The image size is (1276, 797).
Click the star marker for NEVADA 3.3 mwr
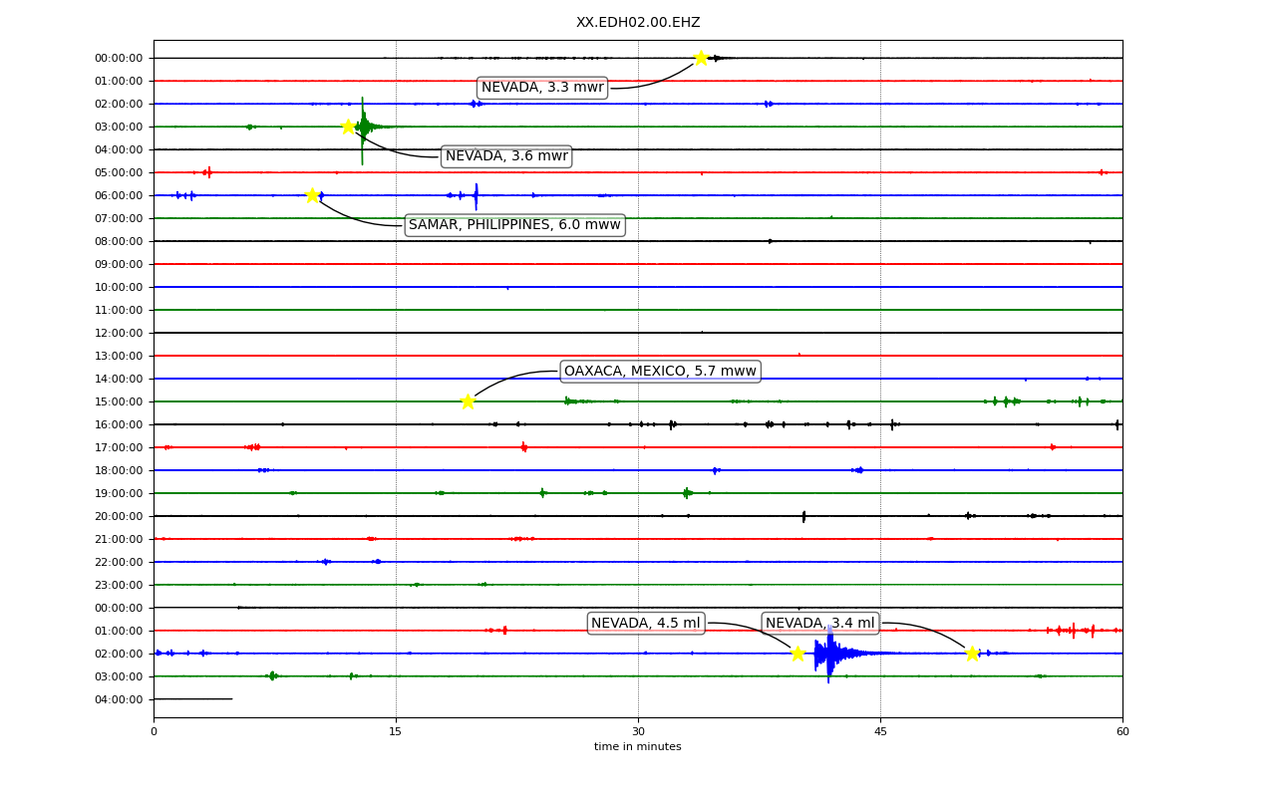tap(701, 58)
